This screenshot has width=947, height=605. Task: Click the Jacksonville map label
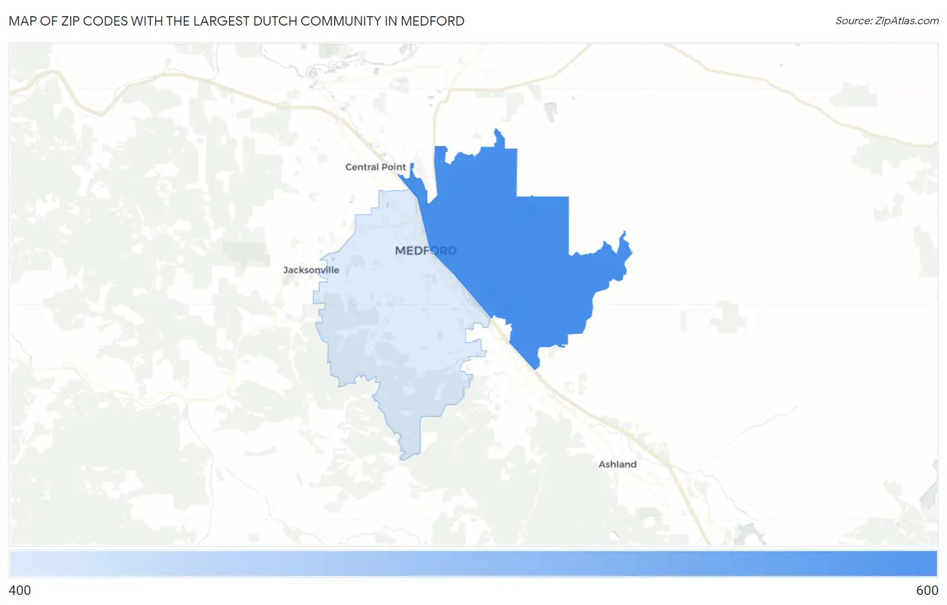click(x=311, y=270)
